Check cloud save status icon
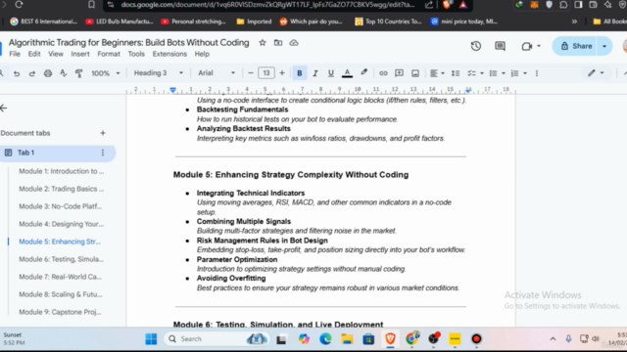 [294, 43]
